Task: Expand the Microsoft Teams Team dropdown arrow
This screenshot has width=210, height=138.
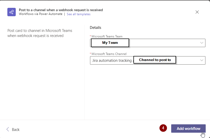Action: (202, 43)
